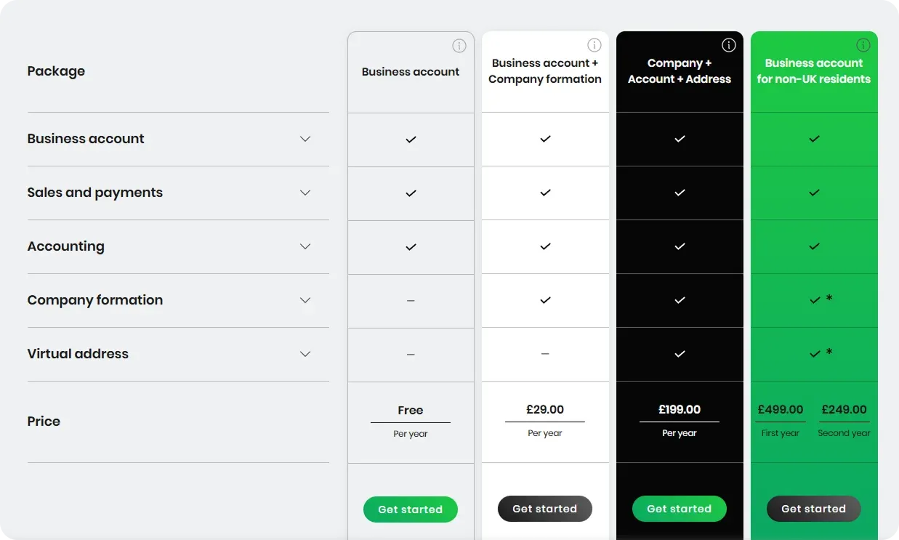Viewport: 899px width, 540px height.
Task: Click info icon on non-UK residents plan
Action: [863, 45]
